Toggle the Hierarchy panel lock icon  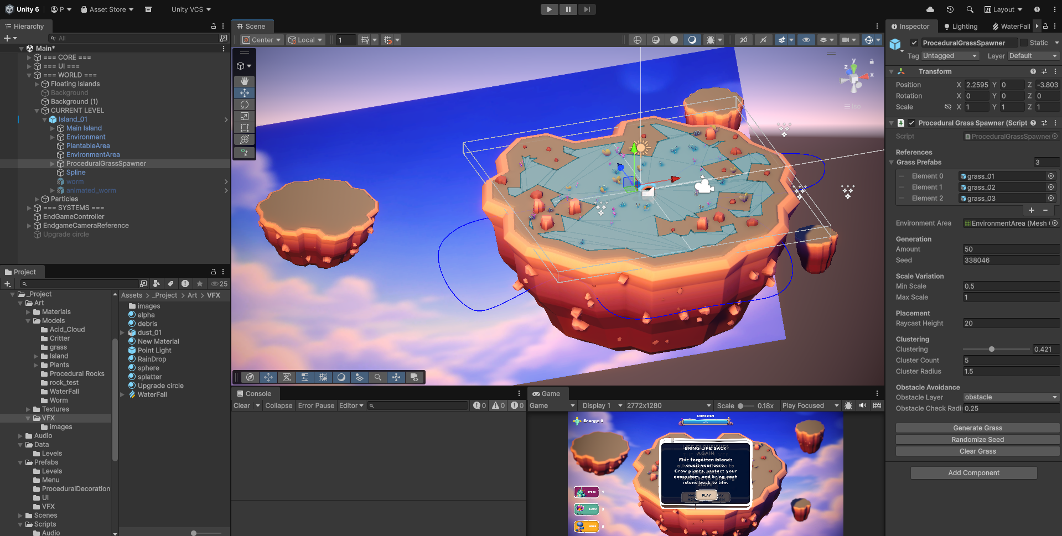tap(214, 26)
